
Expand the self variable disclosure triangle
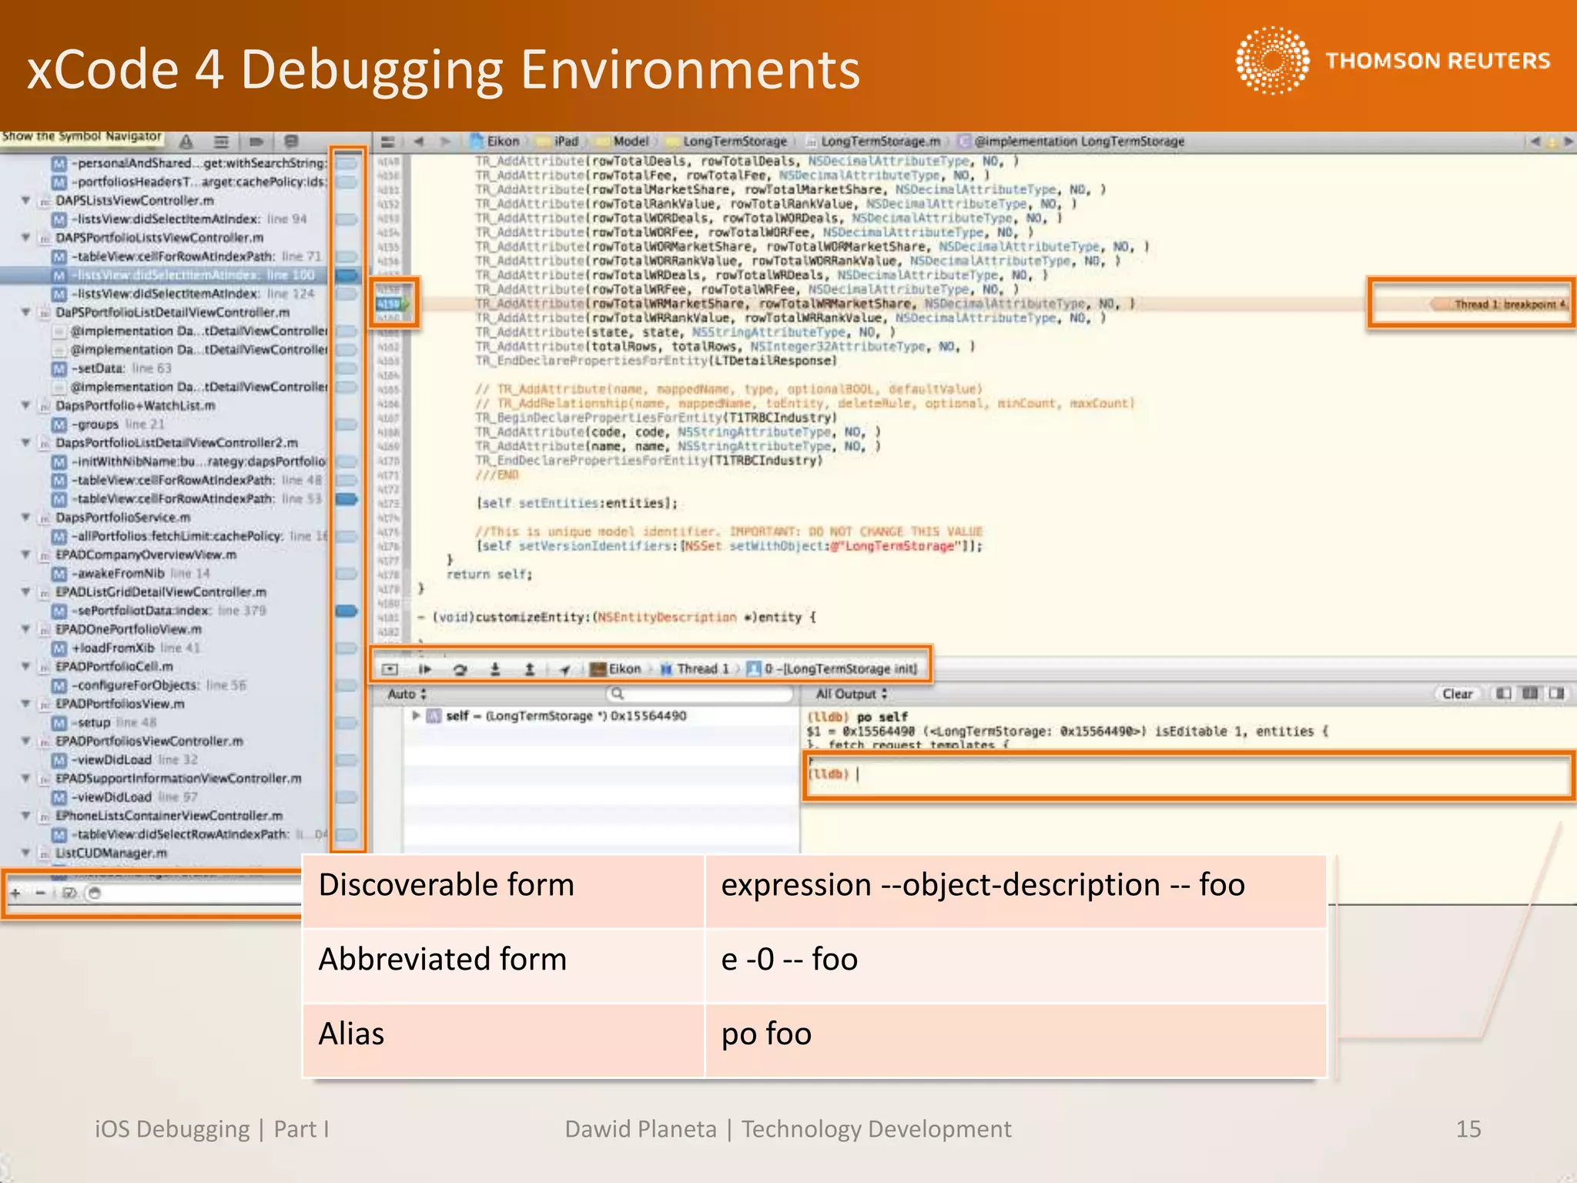point(416,715)
